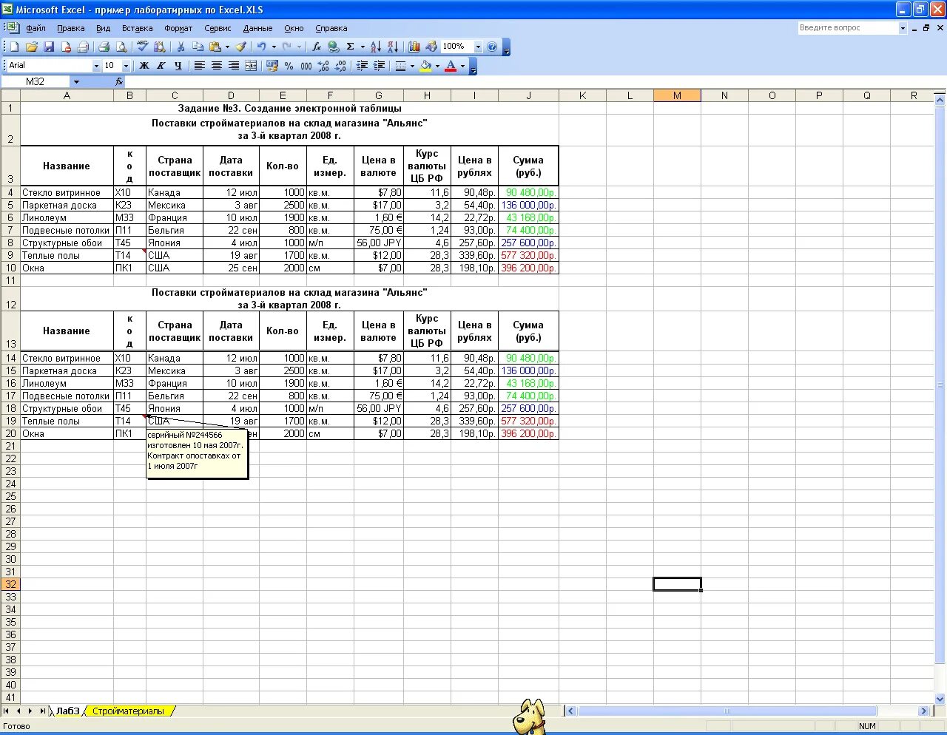Click the Increase Indent icon
This screenshot has width=947, height=735.
point(379,66)
